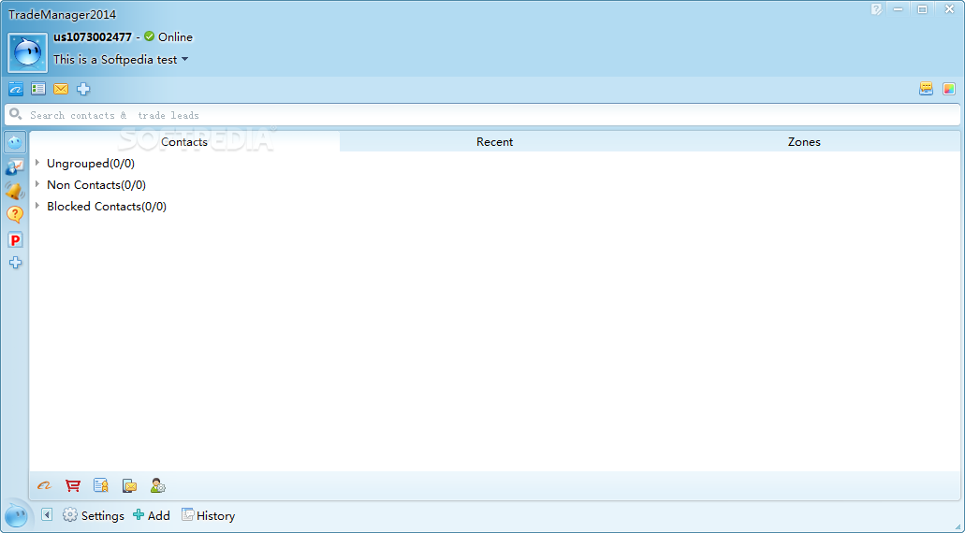The width and height of the screenshot is (965, 533).
Task: Open the bell notifications sidebar icon
Action: 15,191
